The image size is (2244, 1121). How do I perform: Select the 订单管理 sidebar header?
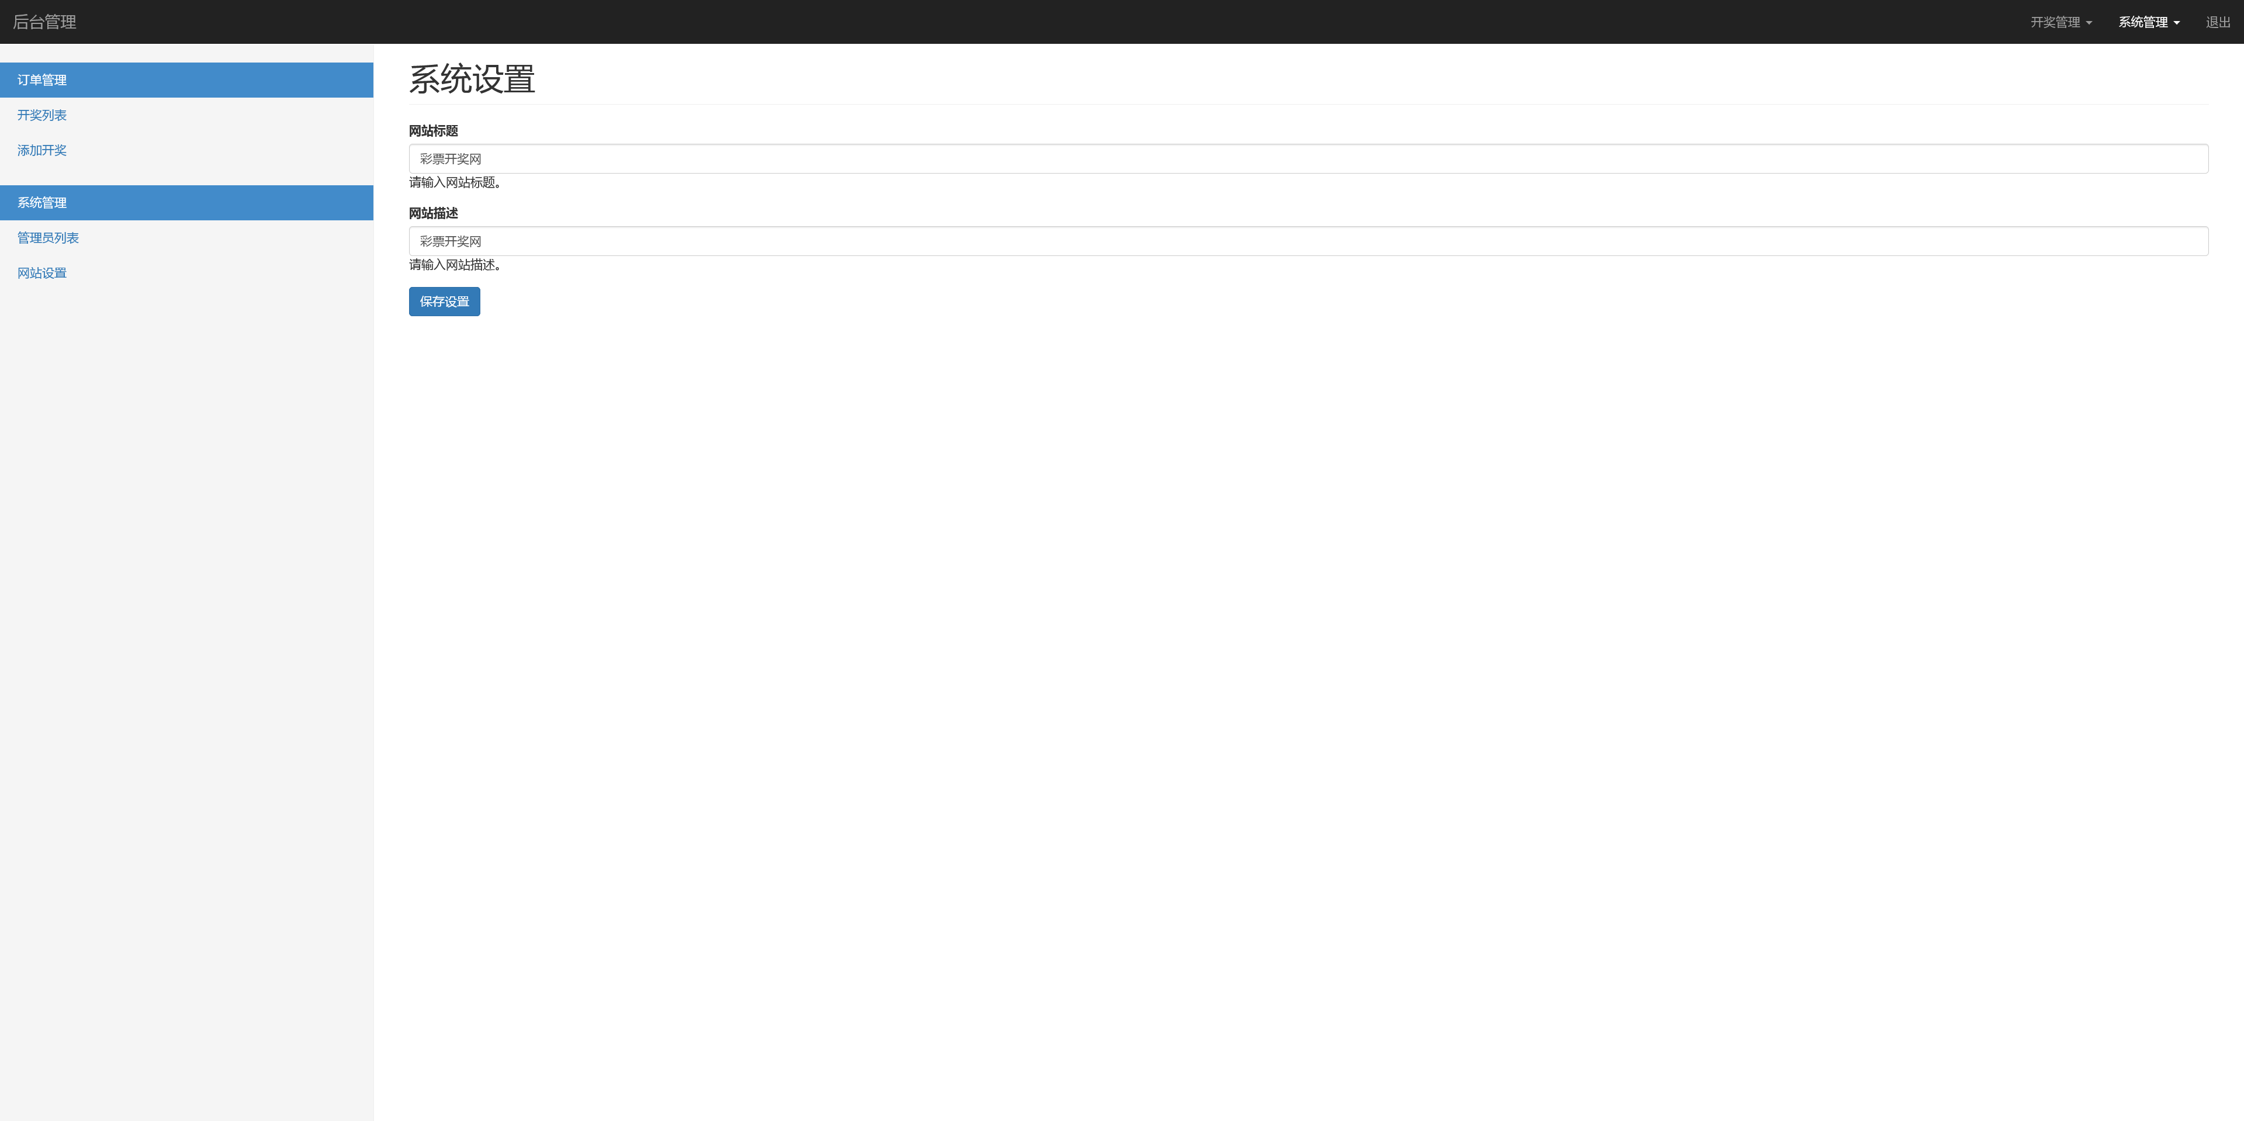pyautogui.click(x=186, y=80)
